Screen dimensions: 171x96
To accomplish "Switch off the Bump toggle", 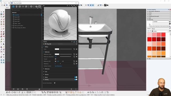I will pos(76,77).
